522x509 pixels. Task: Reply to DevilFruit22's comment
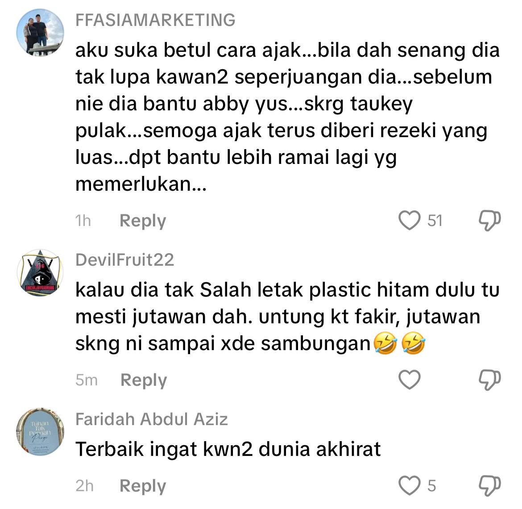(x=144, y=380)
